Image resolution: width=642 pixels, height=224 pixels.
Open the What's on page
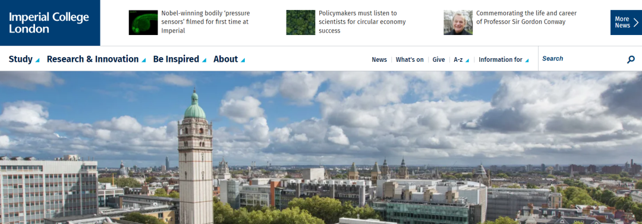tap(410, 59)
